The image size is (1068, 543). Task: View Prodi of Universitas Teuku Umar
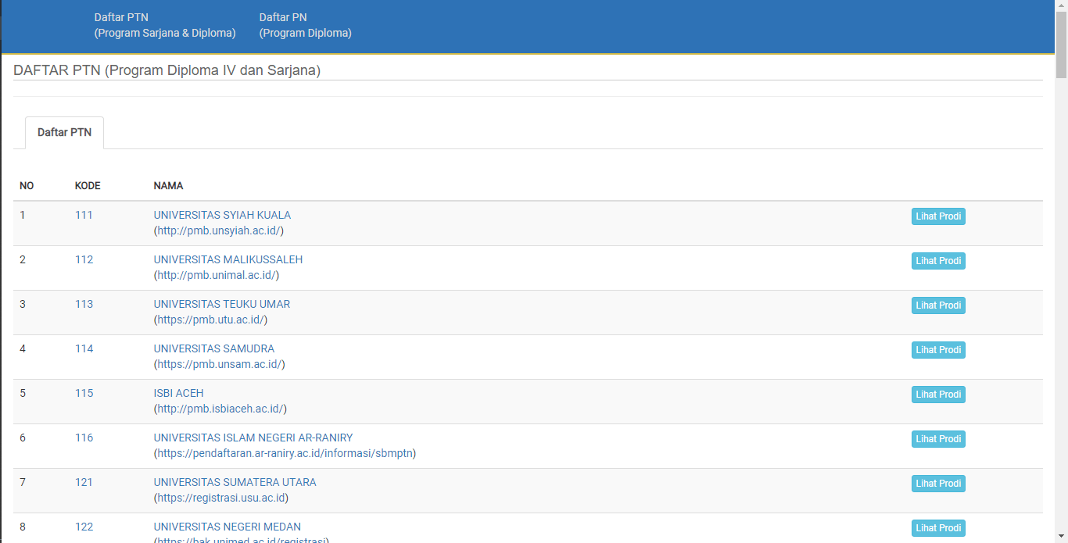tap(938, 305)
